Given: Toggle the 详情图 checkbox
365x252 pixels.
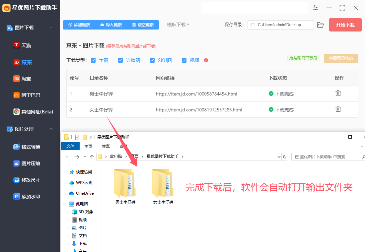Looking at the screenshot, I should tap(120, 60).
